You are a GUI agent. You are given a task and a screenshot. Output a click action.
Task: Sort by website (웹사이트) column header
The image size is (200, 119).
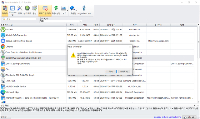click(x=158, y=25)
